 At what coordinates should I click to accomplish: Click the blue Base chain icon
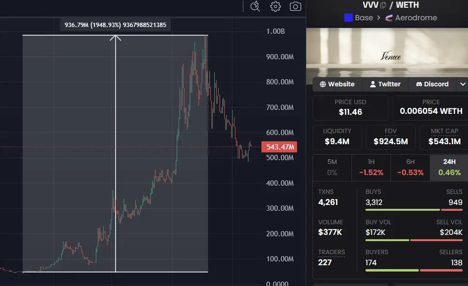348,18
